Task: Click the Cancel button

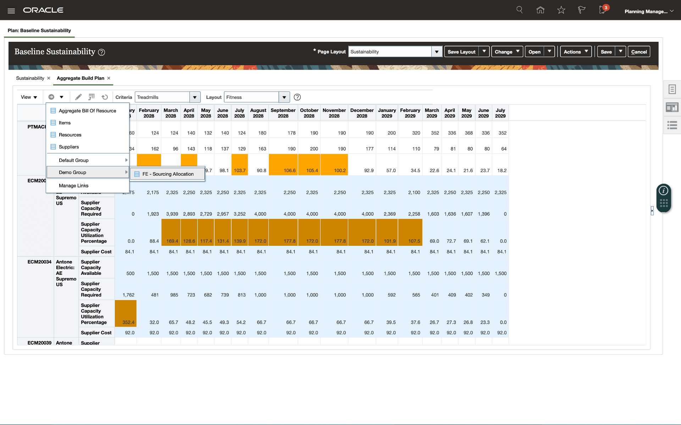Action: (x=639, y=52)
